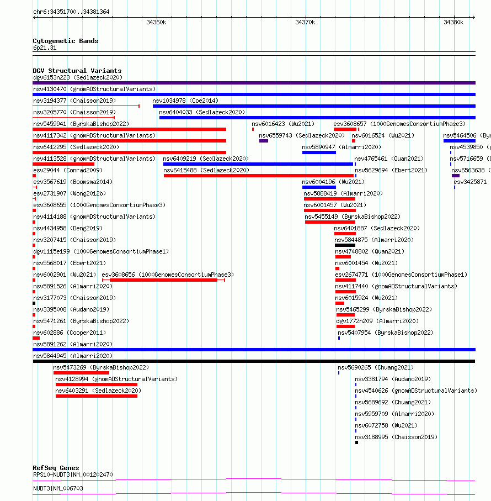Select variant nsv5690265 (Chuang2021)
The width and height of the screenshot is (491, 501).
pos(376,367)
